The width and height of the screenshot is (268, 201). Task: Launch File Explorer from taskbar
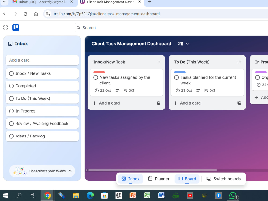pos(76,195)
